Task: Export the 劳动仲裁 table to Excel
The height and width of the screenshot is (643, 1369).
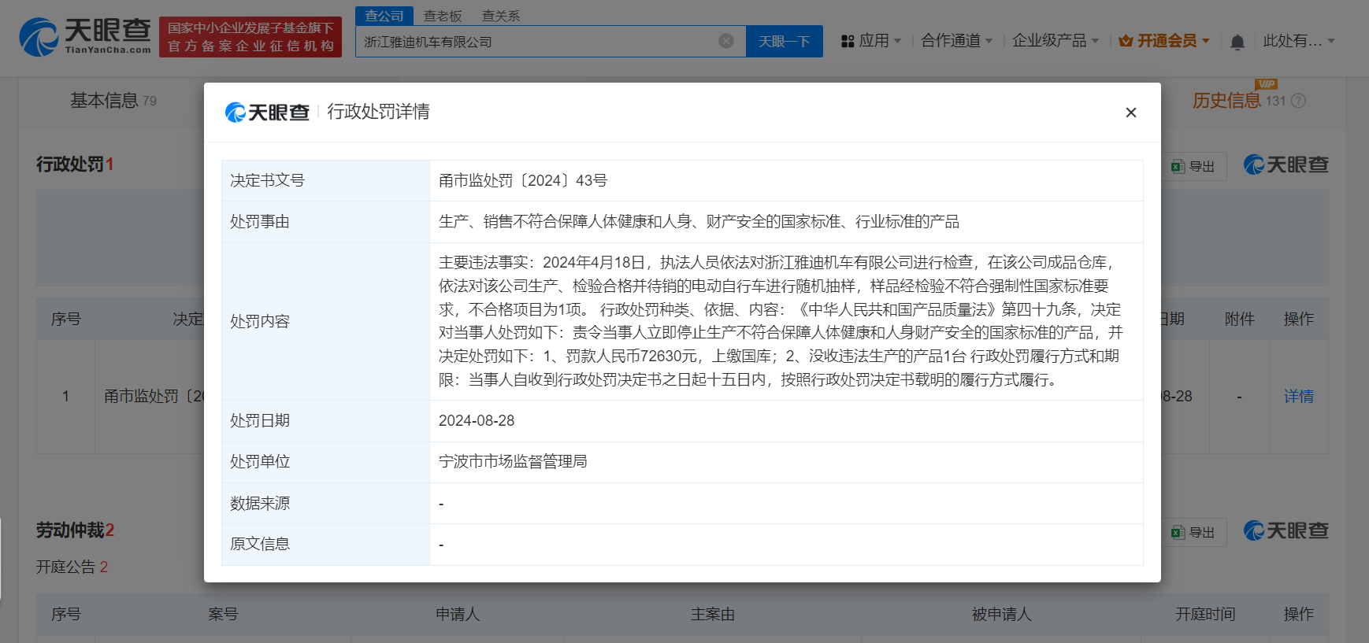Action: click(1193, 532)
